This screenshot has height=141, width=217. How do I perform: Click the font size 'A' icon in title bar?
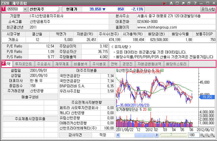(171, 3)
